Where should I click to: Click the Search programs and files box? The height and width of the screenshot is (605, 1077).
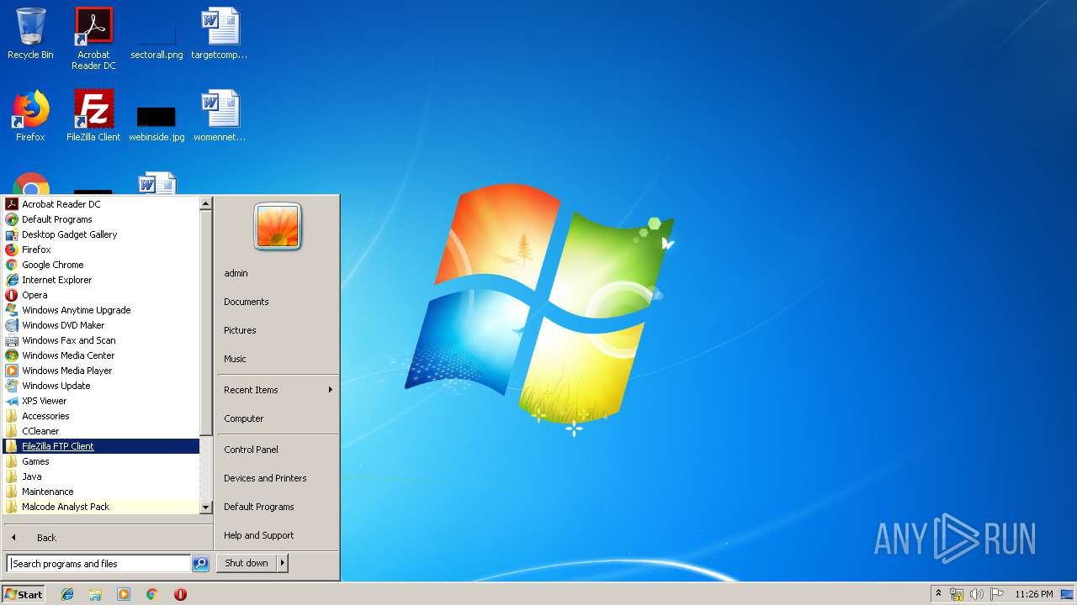click(98, 564)
